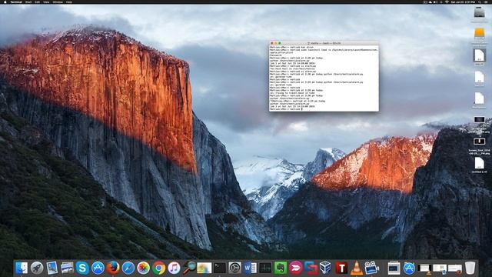
Task: Open System Preferences gear in Dock
Action: tap(234, 268)
